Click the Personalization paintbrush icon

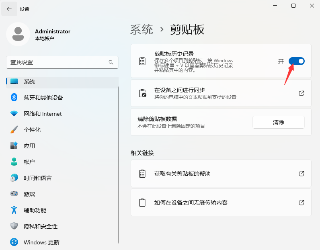[14, 130]
